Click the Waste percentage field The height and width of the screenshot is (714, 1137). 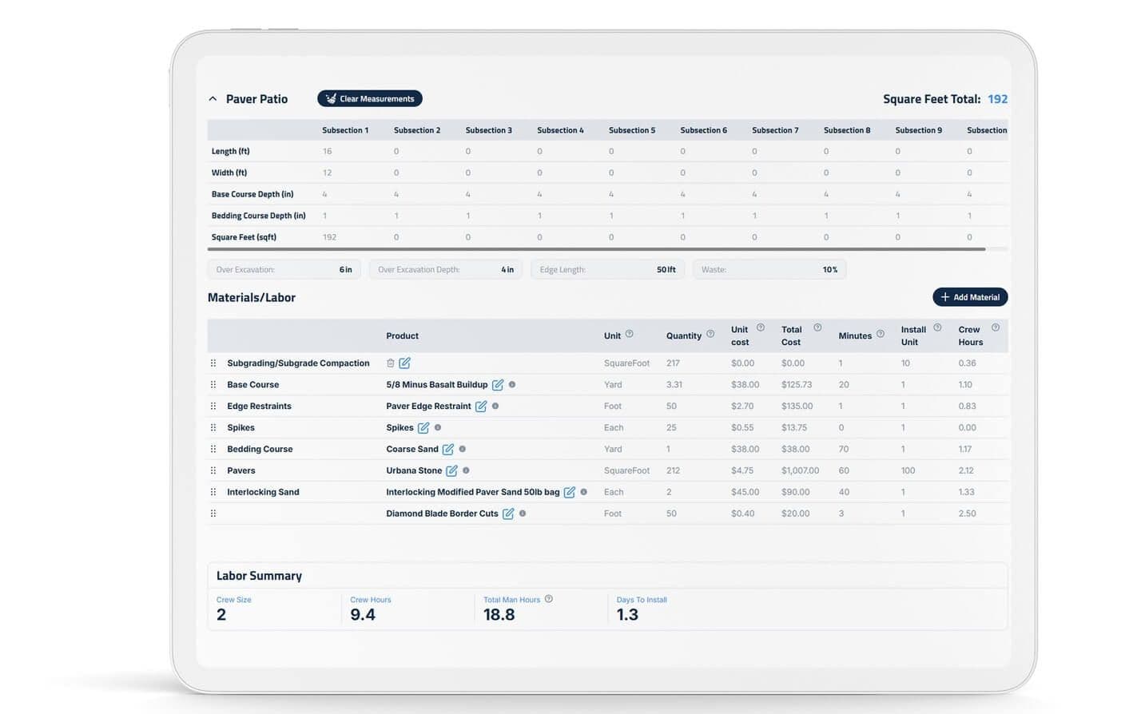(x=768, y=270)
